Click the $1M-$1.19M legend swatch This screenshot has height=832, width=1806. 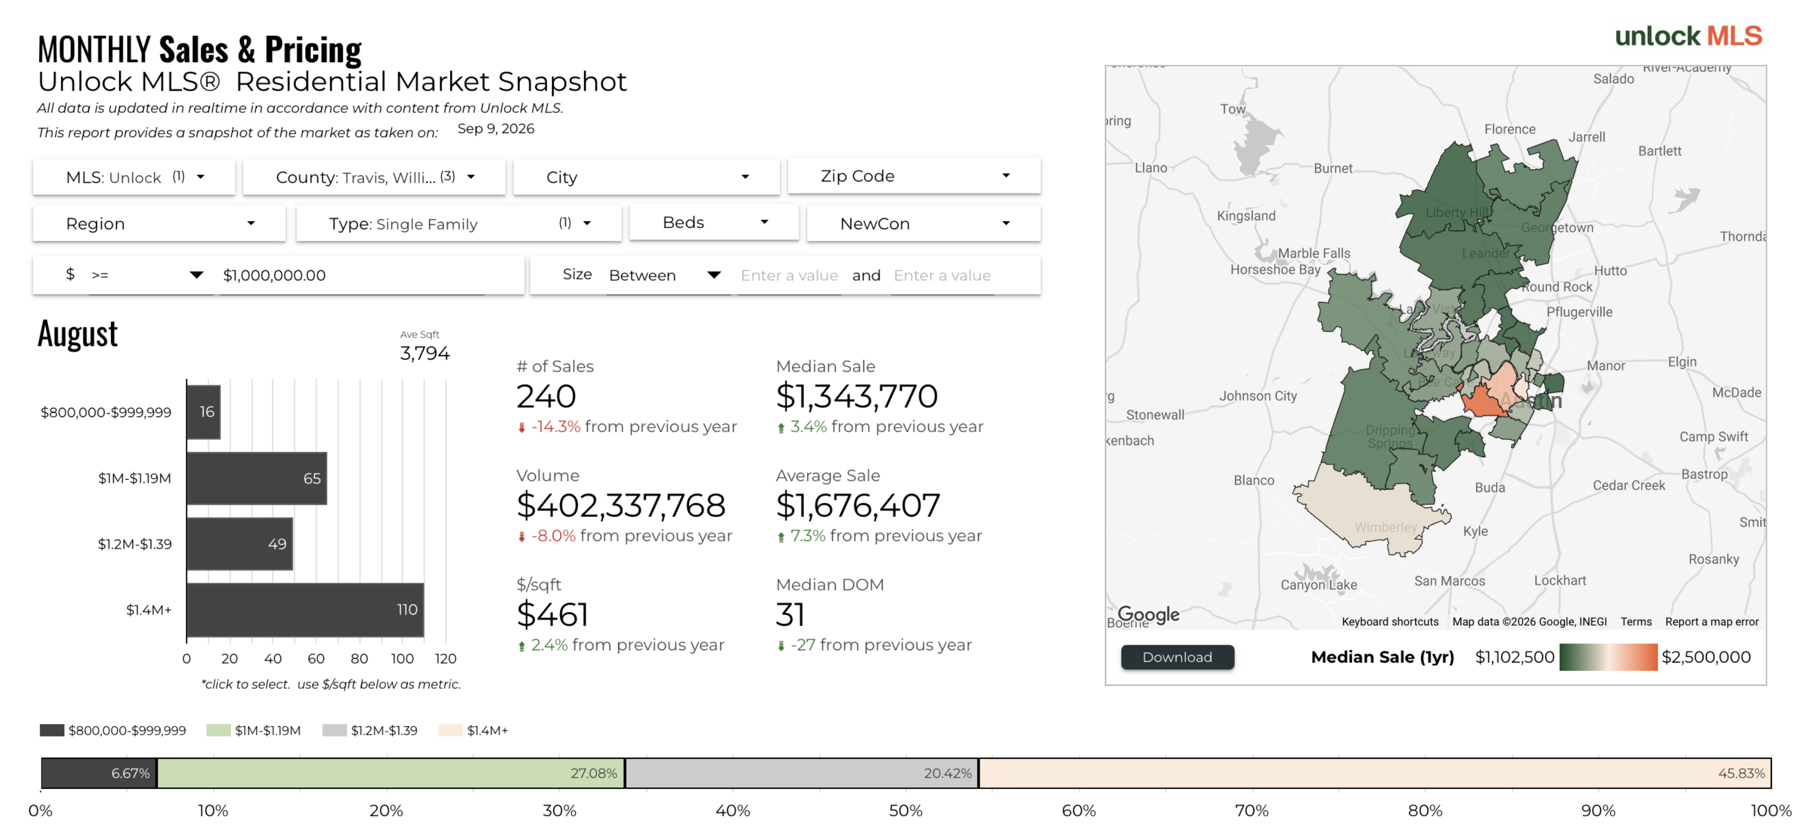click(x=219, y=730)
